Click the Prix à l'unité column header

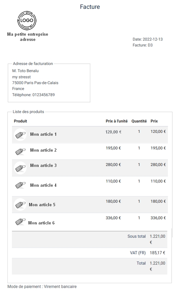point(117,121)
